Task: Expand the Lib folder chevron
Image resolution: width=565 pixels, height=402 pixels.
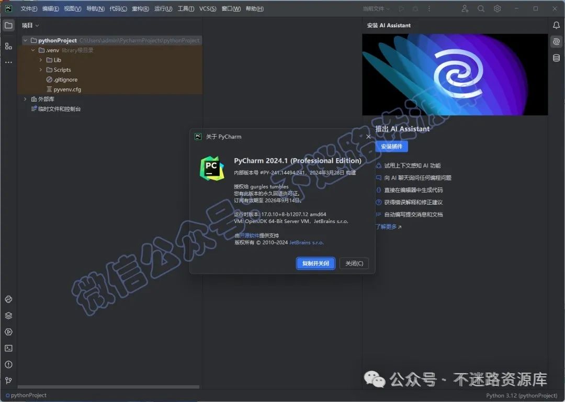Action: click(41, 60)
